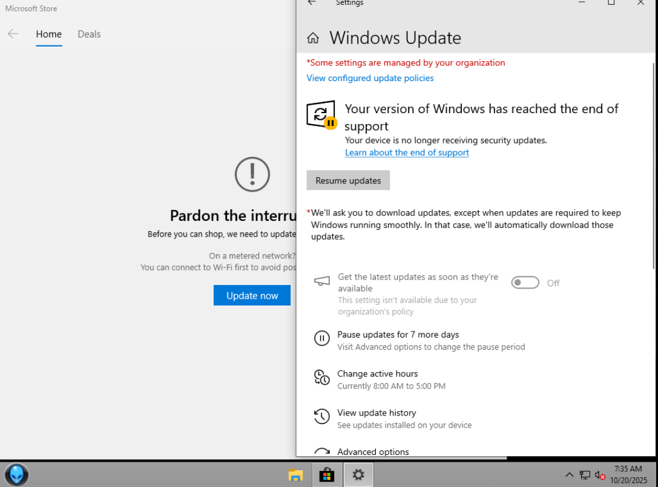Click 'Currently 8:00 AM to 5:00 PM' text
This screenshot has width=658, height=487.
coord(391,386)
